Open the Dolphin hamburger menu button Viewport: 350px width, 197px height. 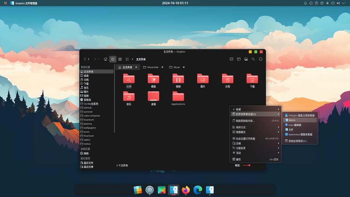coord(260,59)
